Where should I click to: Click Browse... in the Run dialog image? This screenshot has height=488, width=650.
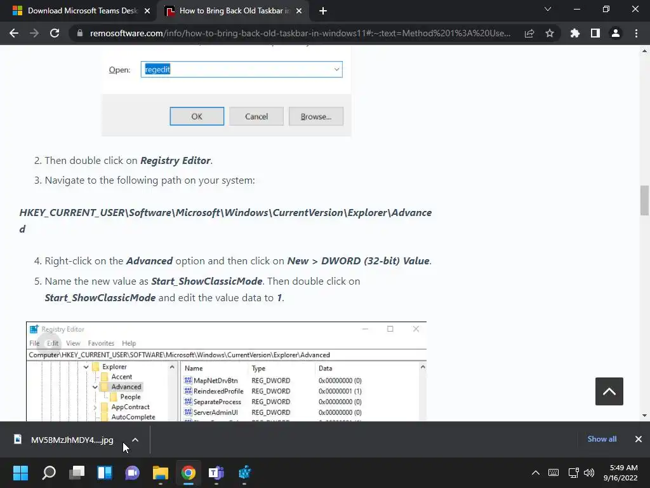click(x=316, y=116)
